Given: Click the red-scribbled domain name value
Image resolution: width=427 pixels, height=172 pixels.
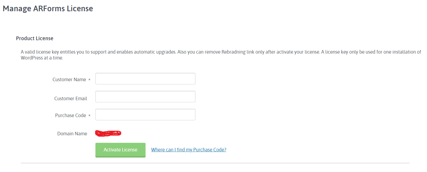Looking at the screenshot, I should [108, 133].
